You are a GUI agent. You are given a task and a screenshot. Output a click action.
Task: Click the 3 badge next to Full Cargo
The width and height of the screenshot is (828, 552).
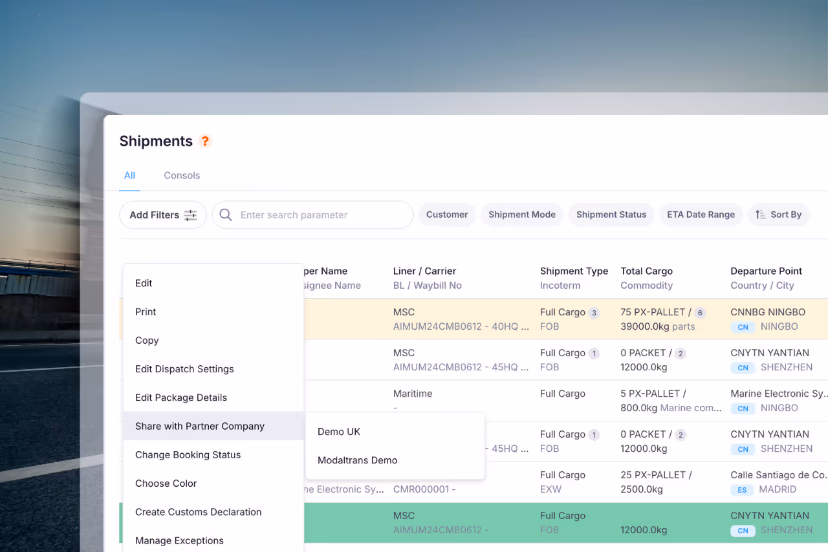point(593,313)
